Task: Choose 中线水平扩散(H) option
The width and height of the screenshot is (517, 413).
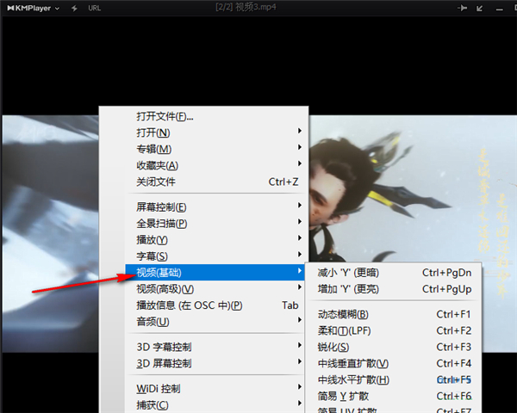Action: [x=394, y=379]
